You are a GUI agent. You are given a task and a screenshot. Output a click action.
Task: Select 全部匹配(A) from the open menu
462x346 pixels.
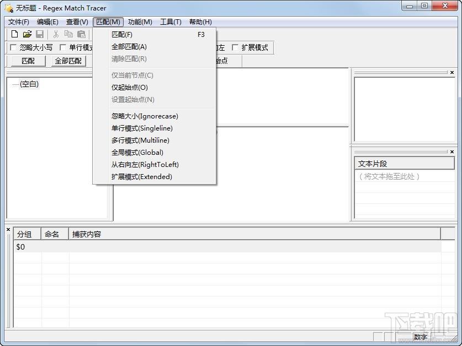pos(129,47)
